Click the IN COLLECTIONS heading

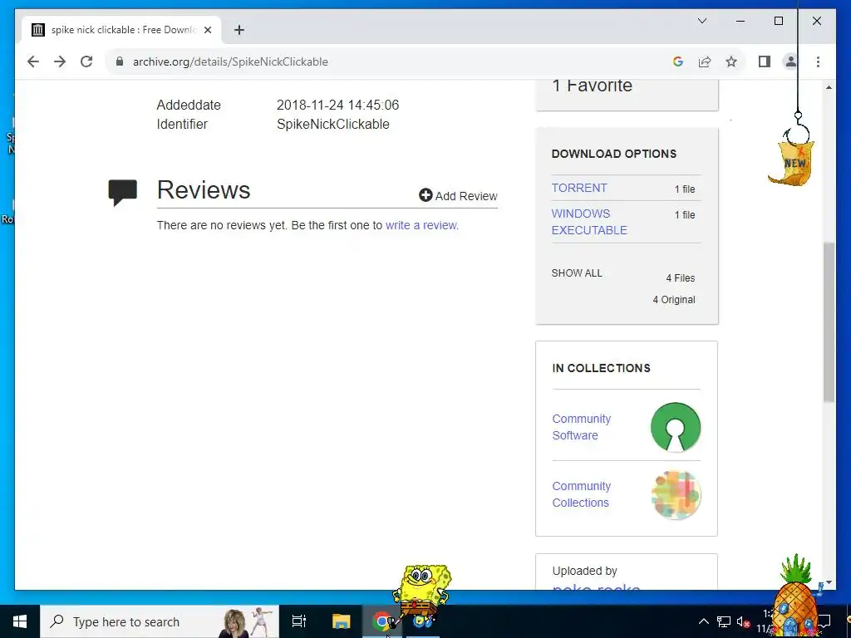(601, 368)
